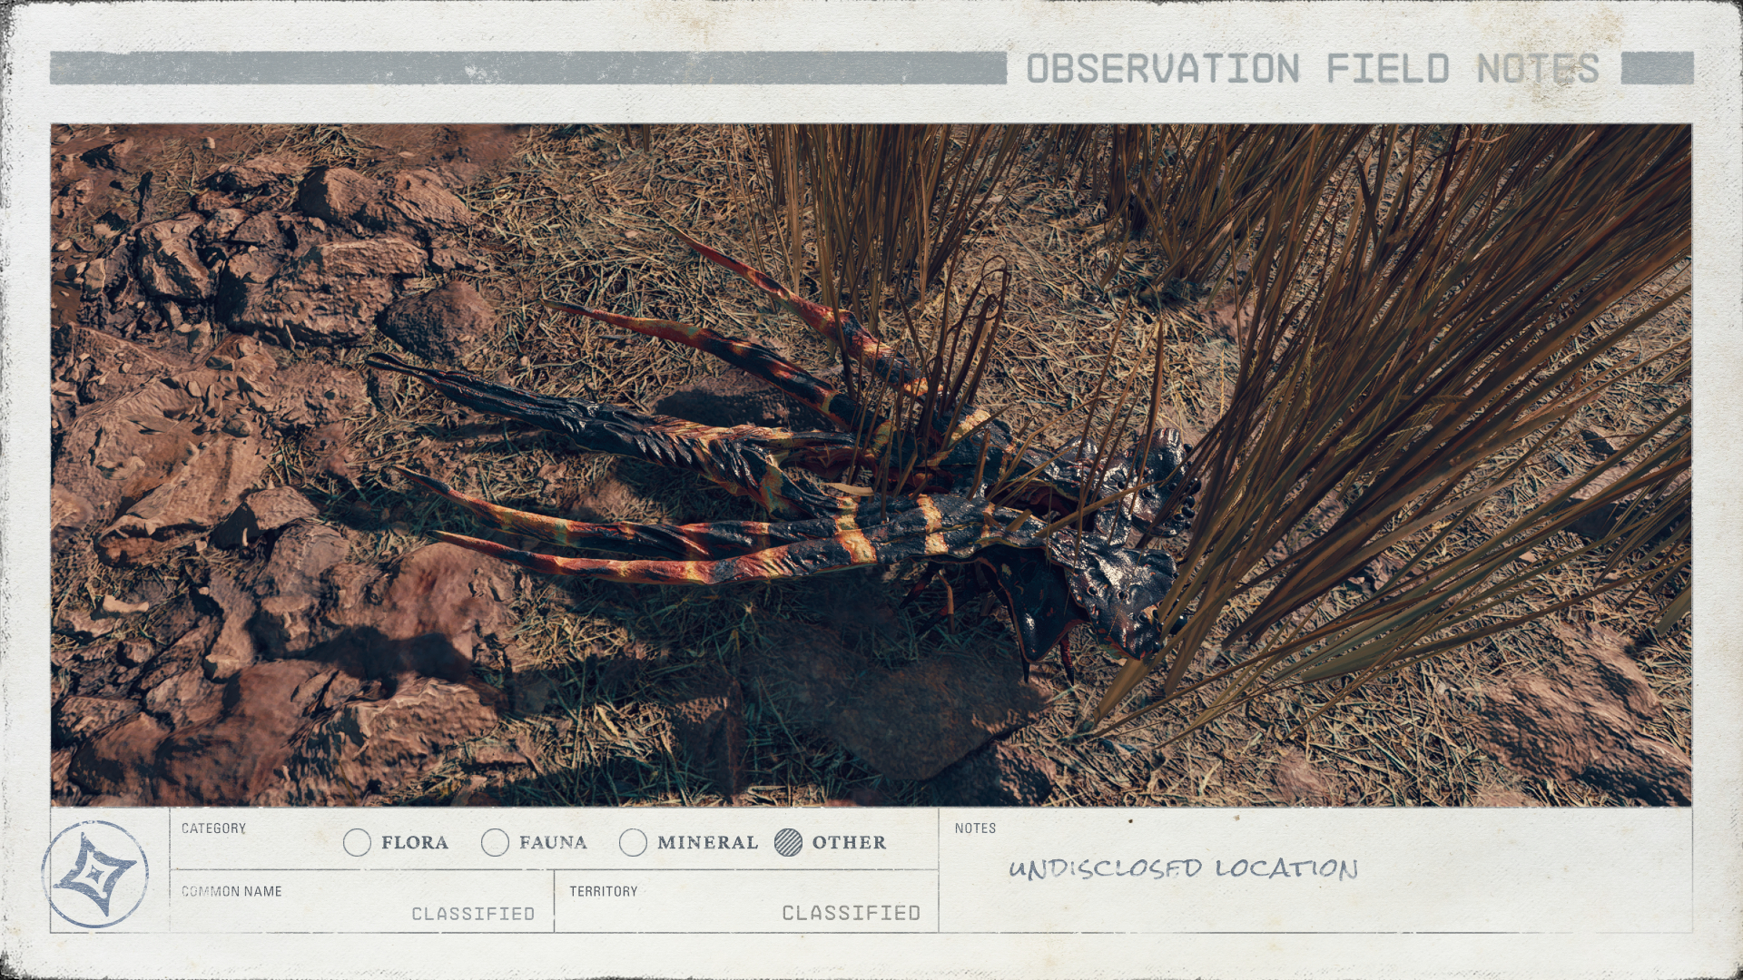Click the star emblem stamp icon
The width and height of the screenshot is (1743, 980).
tap(95, 874)
